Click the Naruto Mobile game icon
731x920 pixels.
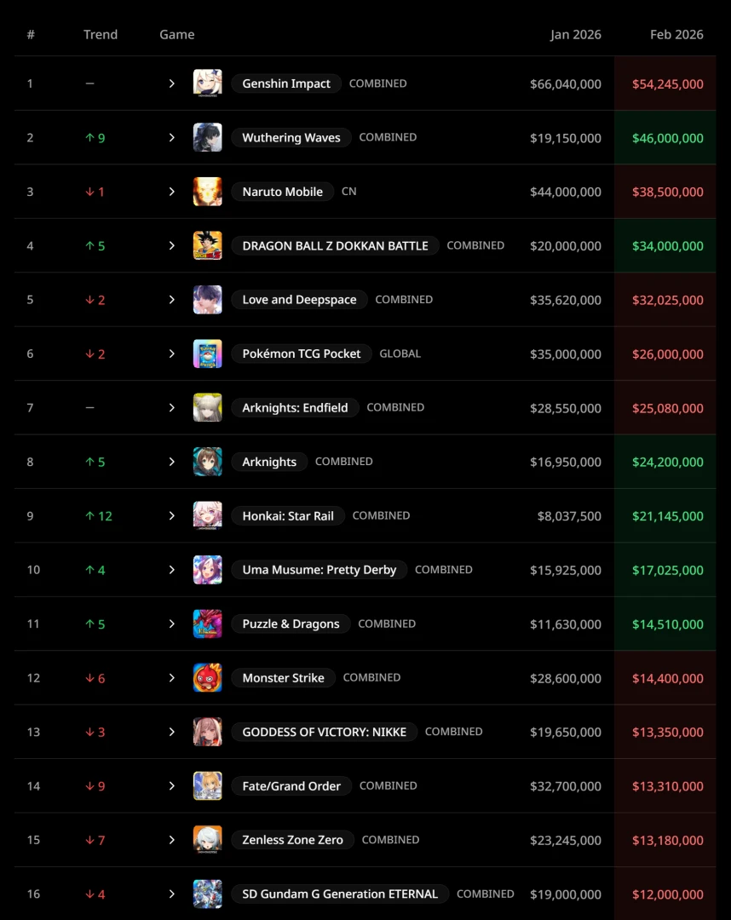(x=207, y=192)
